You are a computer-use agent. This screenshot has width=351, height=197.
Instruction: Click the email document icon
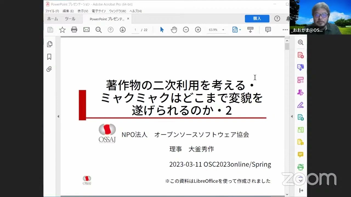coord(86,30)
